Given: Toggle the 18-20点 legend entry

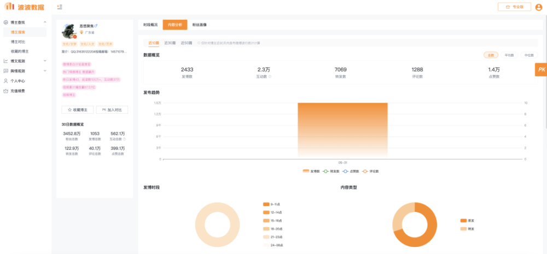Looking at the screenshot, I should pyautogui.click(x=272, y=229).
